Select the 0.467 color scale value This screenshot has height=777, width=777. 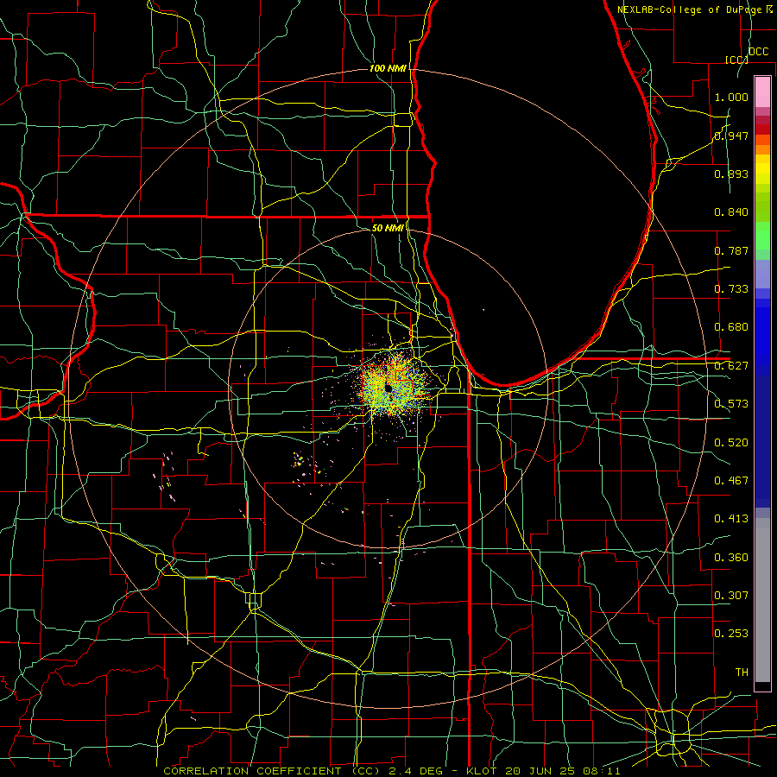[x=731, y=480]
